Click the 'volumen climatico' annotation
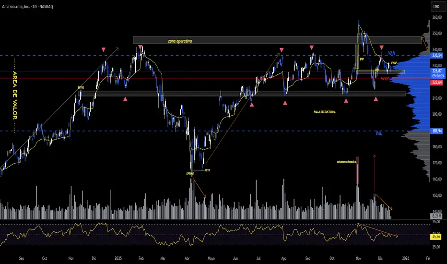The width and height of the screenshot is (447, 264). 346,162
